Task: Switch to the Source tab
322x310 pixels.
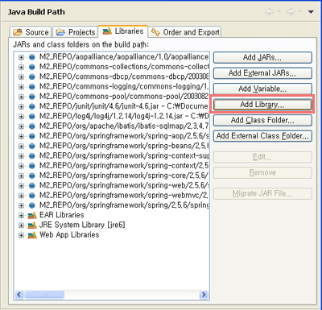Action: pos(31,32)
